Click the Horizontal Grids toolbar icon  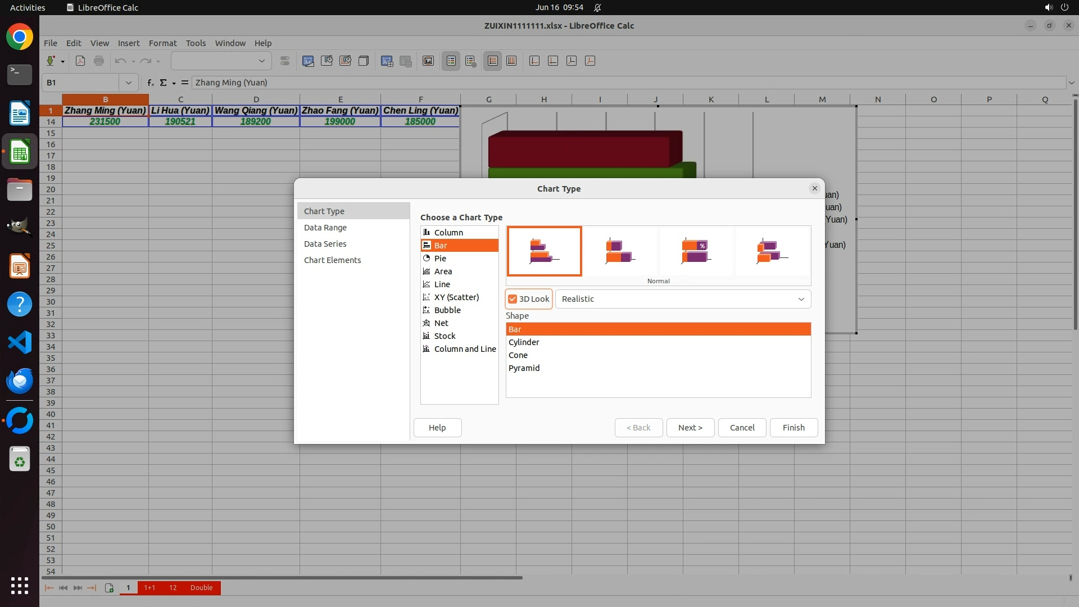[493, 61]
